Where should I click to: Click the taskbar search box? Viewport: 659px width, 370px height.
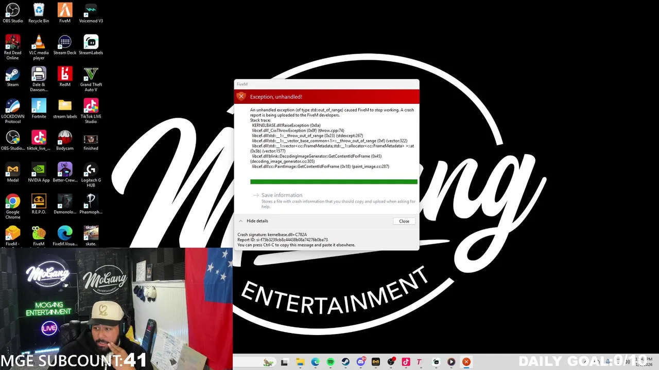click(254, 362)
